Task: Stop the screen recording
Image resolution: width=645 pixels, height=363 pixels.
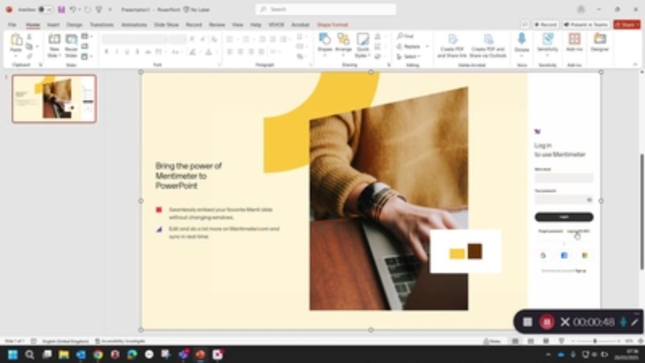Action: point(528,322)
